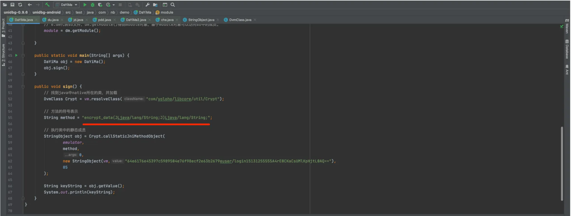Click unidbg-android breadcrumb segment

click(x=46, y=12)
